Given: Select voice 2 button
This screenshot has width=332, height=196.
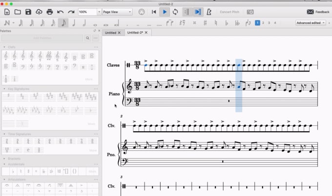Looking at the screenshot, I should tap(263, 23).
